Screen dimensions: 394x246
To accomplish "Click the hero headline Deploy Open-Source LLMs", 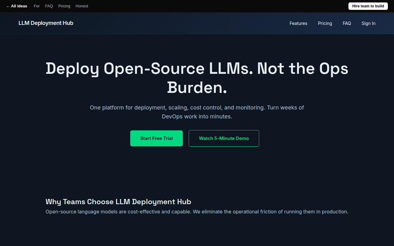I will [x=197, y=78].
